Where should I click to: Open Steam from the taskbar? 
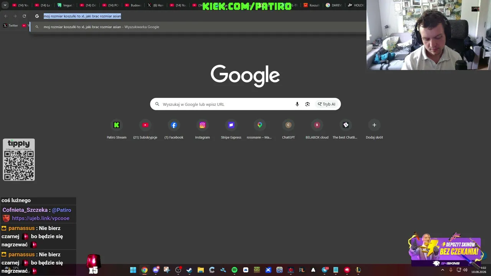[189, 270]
